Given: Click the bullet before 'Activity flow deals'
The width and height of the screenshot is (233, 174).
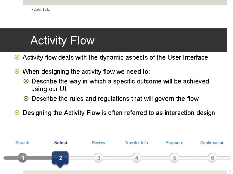Looking at the screenshot, I should click(x=17, y=58).
